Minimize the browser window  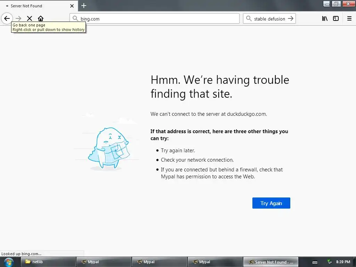click(326, 4)
